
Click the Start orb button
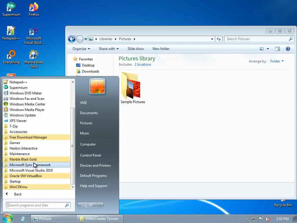[x=8, y=218]
